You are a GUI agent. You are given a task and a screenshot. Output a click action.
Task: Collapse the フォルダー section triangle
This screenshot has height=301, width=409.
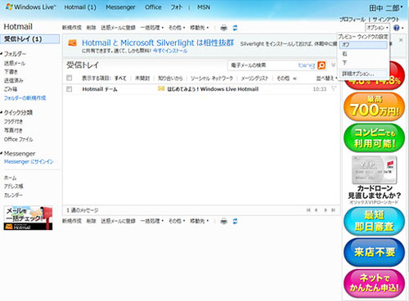point(2,54)
